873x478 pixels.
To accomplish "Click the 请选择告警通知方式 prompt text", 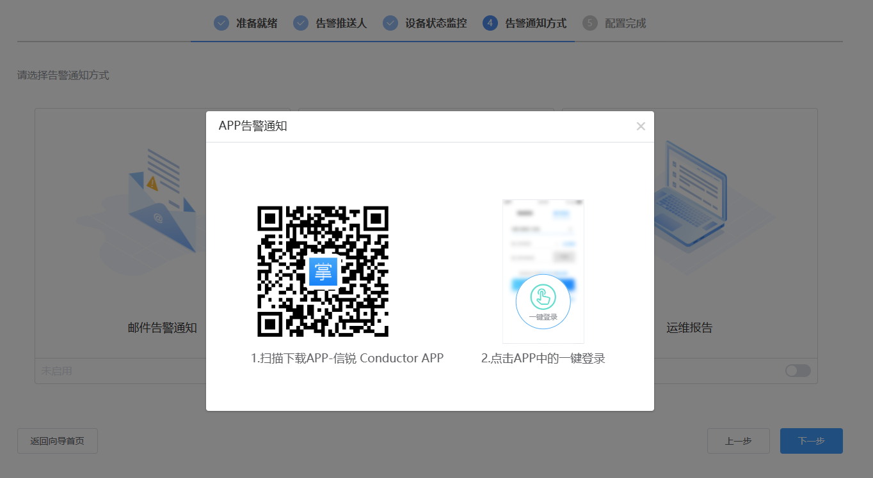I will [x=63, y=75].
